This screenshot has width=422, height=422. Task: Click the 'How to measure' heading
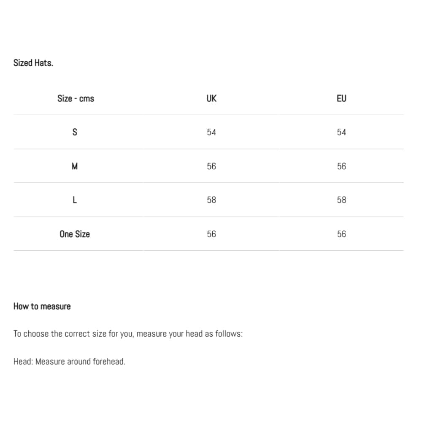(x=42, y=306)
